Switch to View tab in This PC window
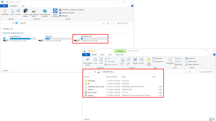Viewport: 216px width, 121px height. coord(23,6)
